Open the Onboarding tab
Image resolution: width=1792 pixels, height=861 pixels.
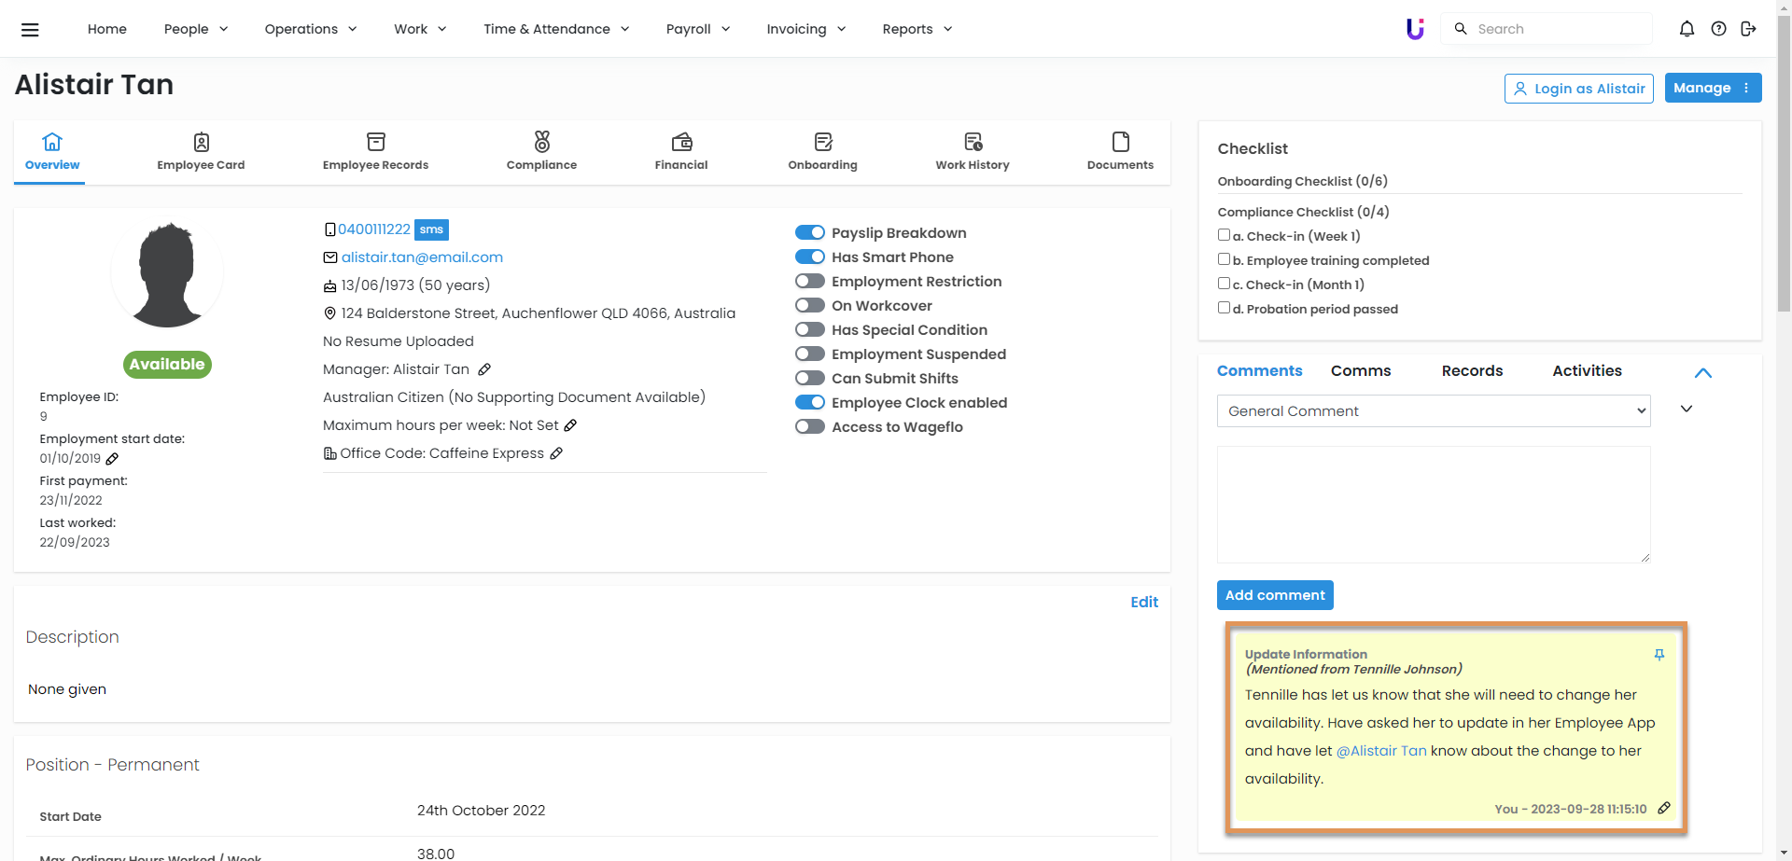click(822, 152)
